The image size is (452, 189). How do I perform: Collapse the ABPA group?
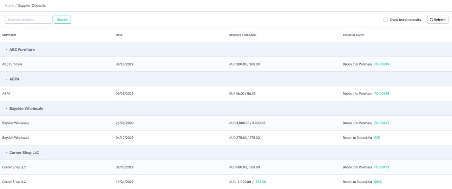(x=6, y=79)
